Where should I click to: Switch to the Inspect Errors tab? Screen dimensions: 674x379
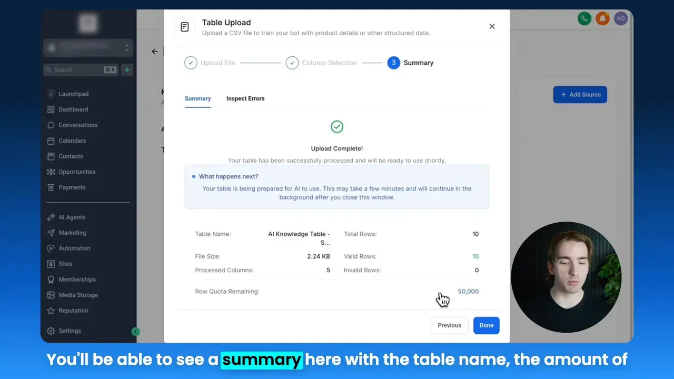tap(245, 98)
